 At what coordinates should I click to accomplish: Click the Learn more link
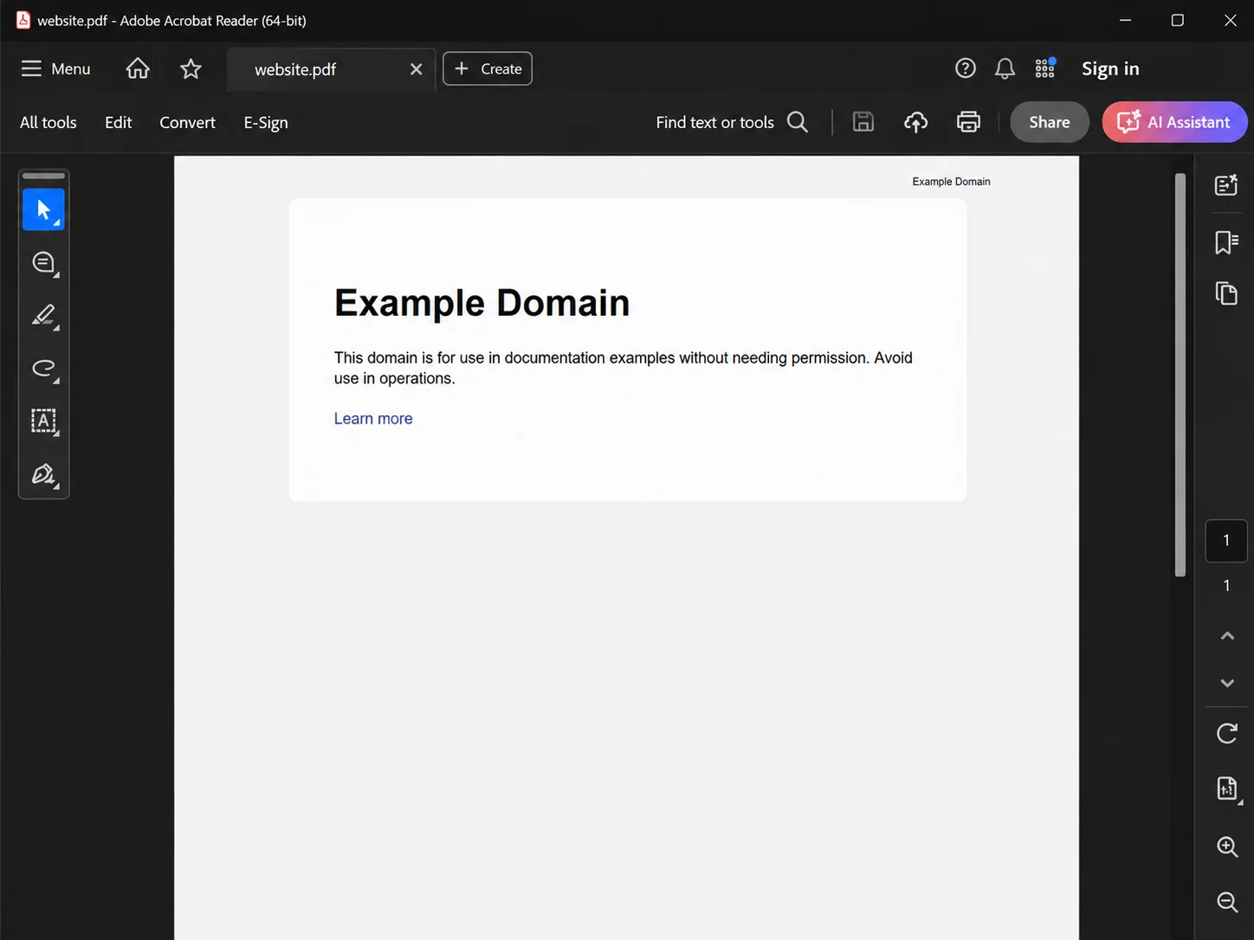[373, 419]
